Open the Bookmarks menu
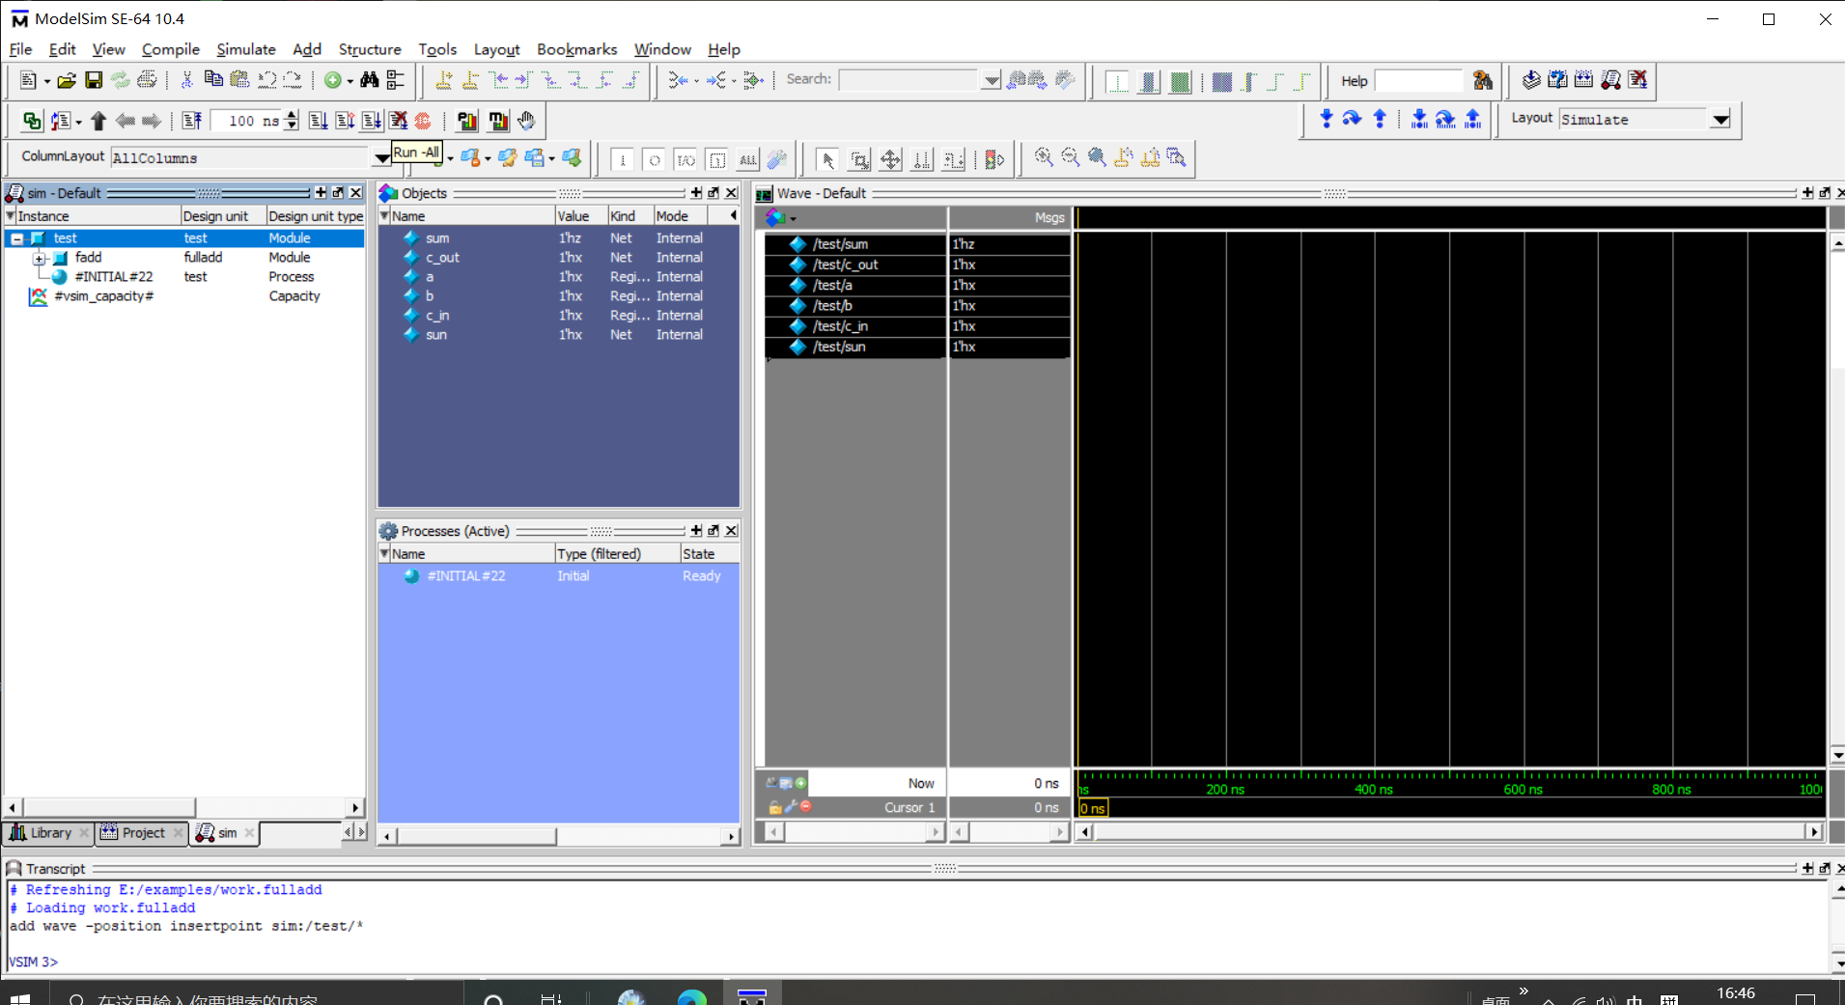This screenshot has height=1005, width=1845. tap(576, 49)
